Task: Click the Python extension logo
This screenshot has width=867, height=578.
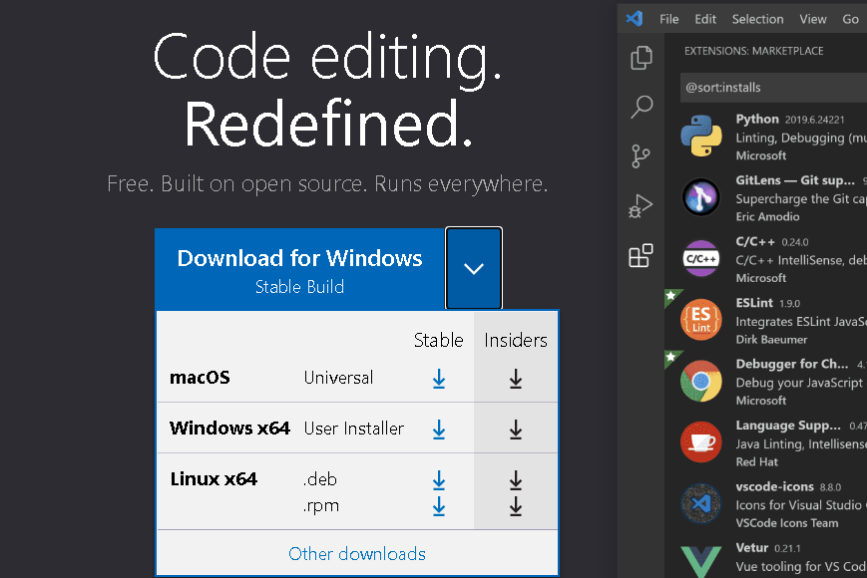Action: tap(701, 136)
